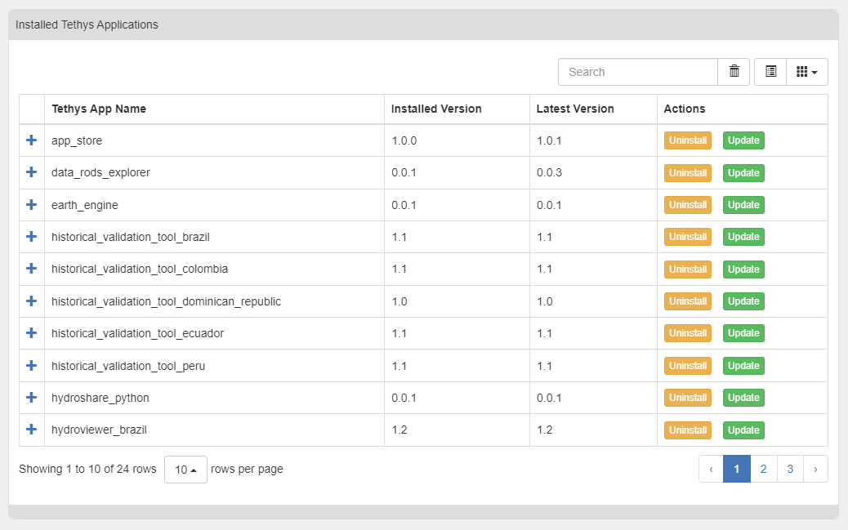The height and width of the screenshot is (530, 848).
Task: Update earth_engine app
Action: [743, 204]
